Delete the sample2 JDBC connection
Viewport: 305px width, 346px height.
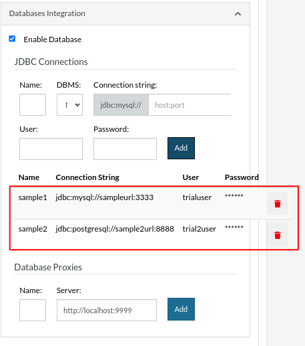277,235
